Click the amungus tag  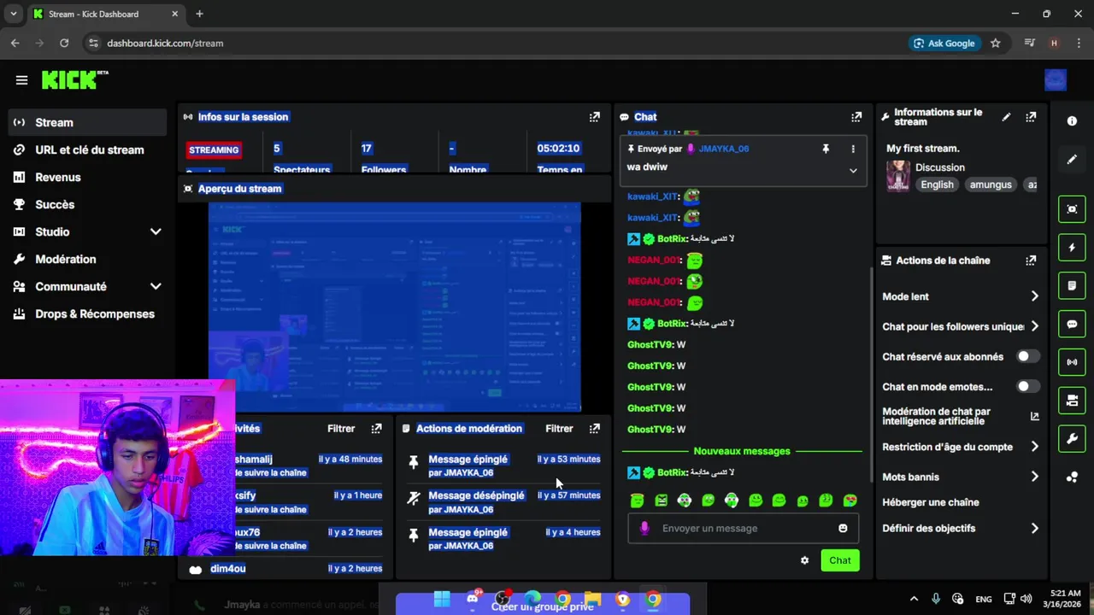(x=991, y=184)
